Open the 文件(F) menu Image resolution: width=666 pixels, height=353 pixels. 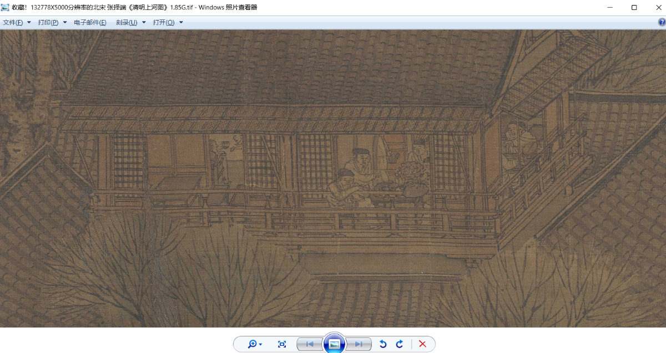coord(13,22)
